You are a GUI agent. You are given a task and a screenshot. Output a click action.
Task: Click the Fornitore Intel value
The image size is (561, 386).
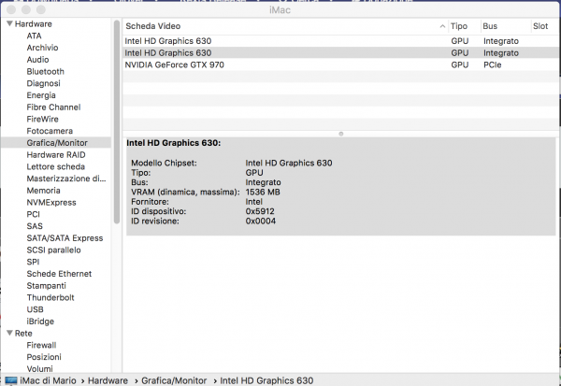click(x=253, y=202)
